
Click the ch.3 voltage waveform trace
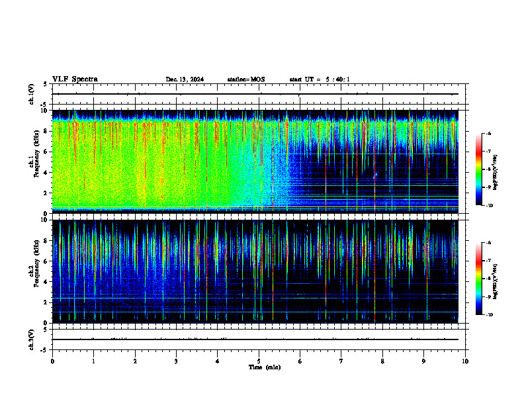point(255,339)
